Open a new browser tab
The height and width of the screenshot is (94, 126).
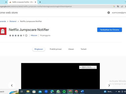click(40, 2)
